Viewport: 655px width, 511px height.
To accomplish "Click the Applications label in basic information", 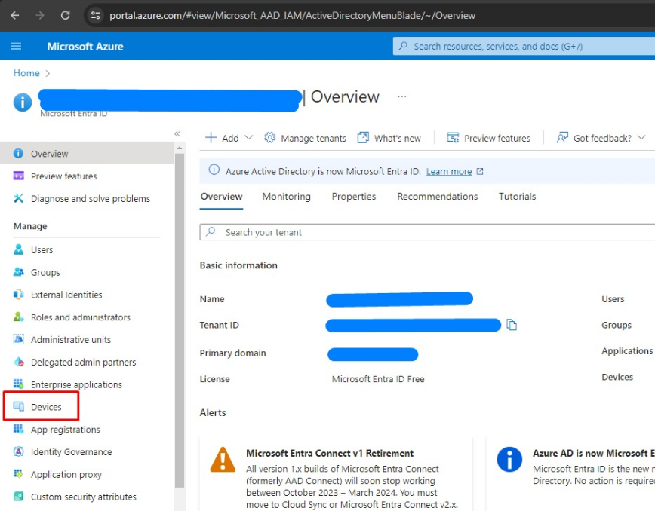I will (627, 351).
